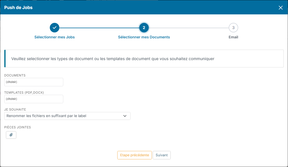Select the Email step label
This screenshot has height=167, width=288.
233,37
